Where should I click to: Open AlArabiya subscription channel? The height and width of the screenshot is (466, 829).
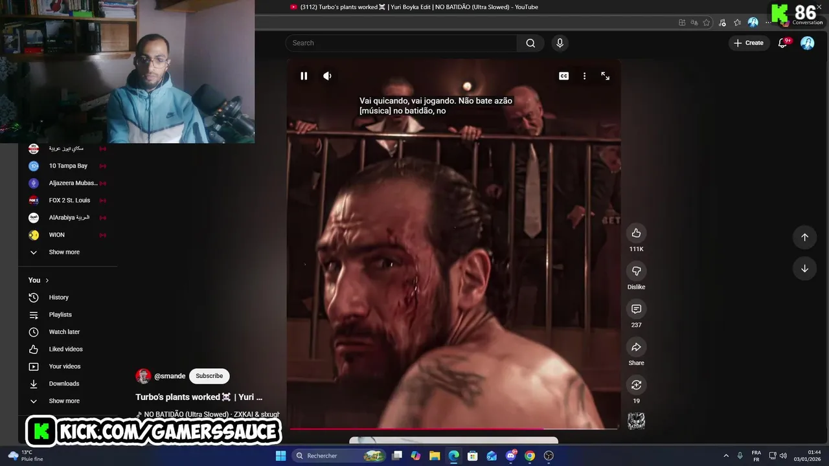click(68, 217)
